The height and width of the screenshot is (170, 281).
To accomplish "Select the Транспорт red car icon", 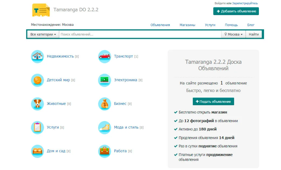I will tap(104, 56).
